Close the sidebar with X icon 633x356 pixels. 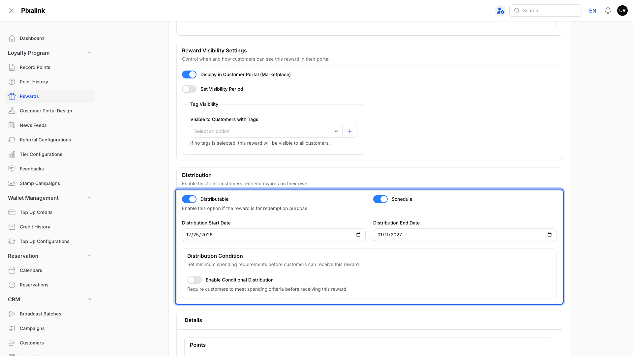11,11
